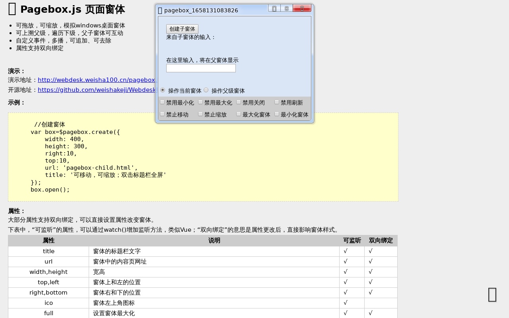Select the 操作父级窗体 radio option
Screen dimensions: 509x318
tap(206, 90)
